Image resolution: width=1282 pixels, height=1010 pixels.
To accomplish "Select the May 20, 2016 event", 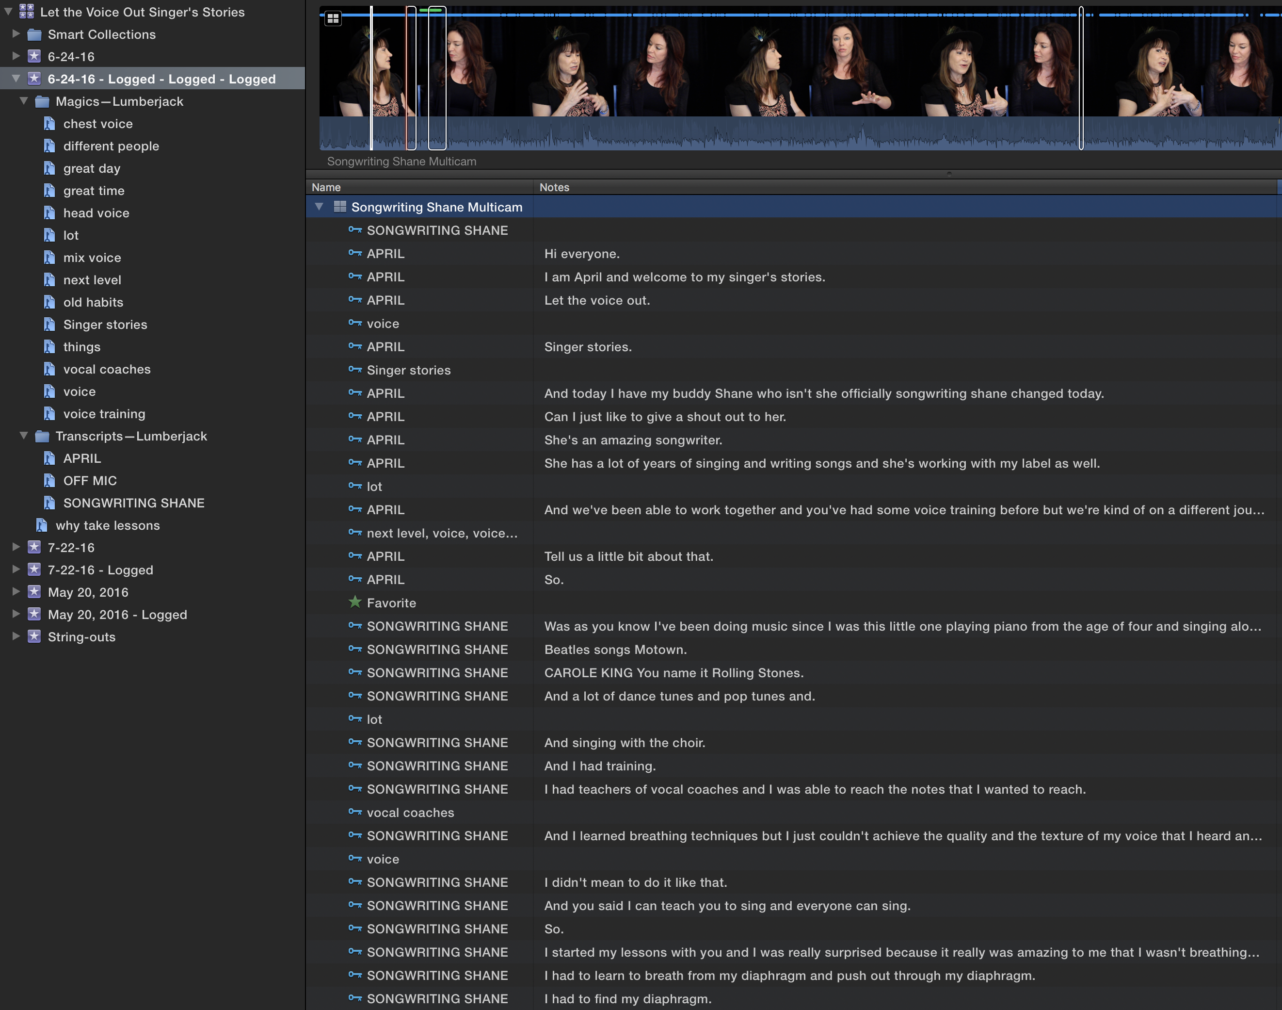I will click(88, 592).
